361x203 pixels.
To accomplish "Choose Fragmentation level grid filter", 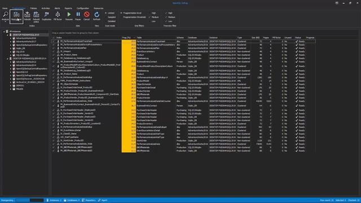I will pos(131,13).
